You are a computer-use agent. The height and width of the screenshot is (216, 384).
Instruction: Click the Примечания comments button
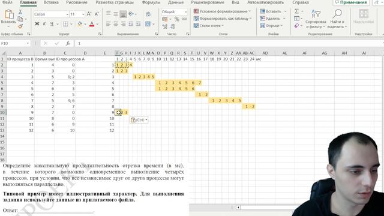click(x=351, y=2)
